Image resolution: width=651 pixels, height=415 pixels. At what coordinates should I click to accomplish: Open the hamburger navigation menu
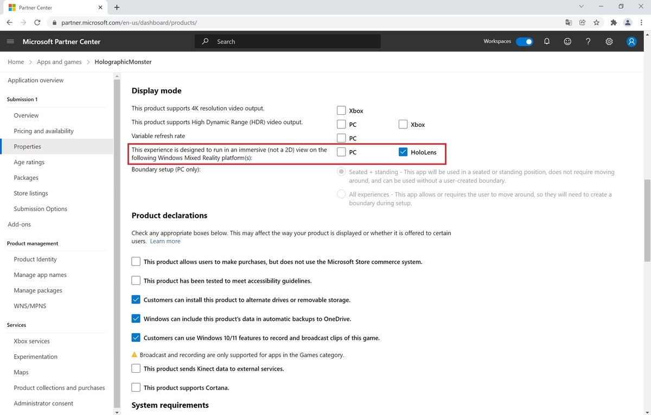pyautogui.click(x=10, y=42)
